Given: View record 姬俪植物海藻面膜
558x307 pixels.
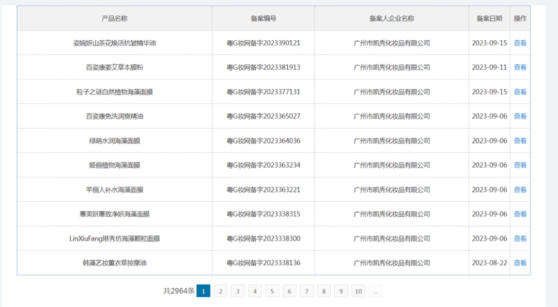Looking at the screenshot, I should [x=520, y=165].
